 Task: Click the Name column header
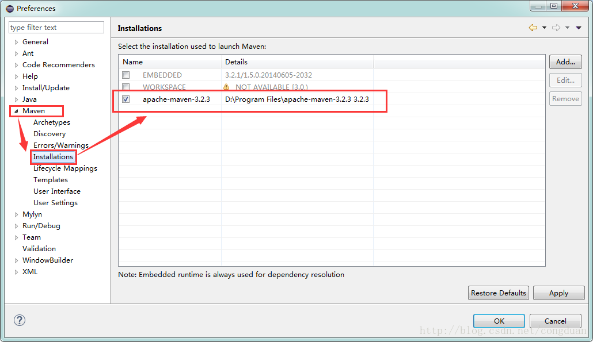point(170,62)
